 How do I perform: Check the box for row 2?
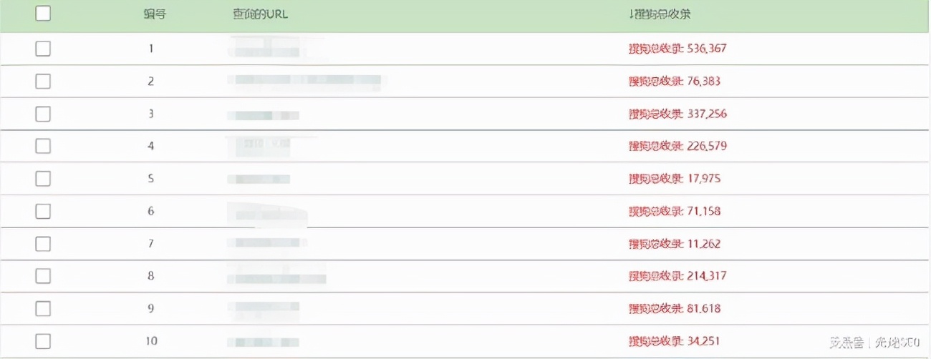[43, 81]
